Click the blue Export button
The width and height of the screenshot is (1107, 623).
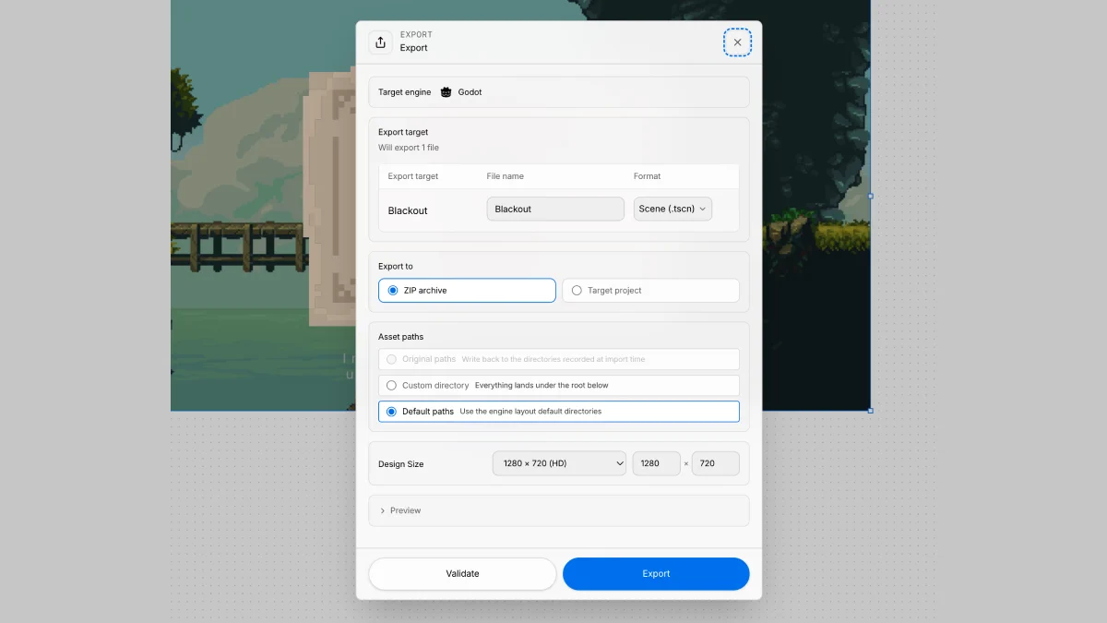(656, 573)
